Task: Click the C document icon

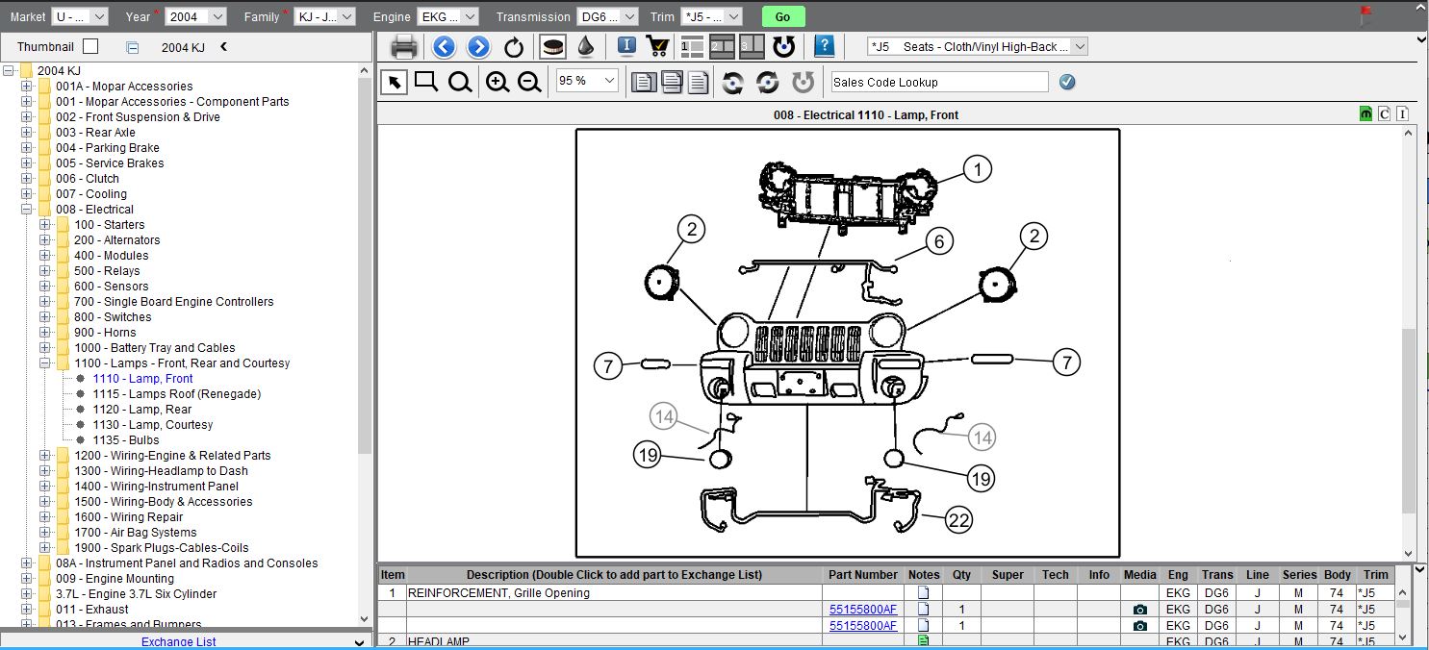Action: tap(1384, 114)
